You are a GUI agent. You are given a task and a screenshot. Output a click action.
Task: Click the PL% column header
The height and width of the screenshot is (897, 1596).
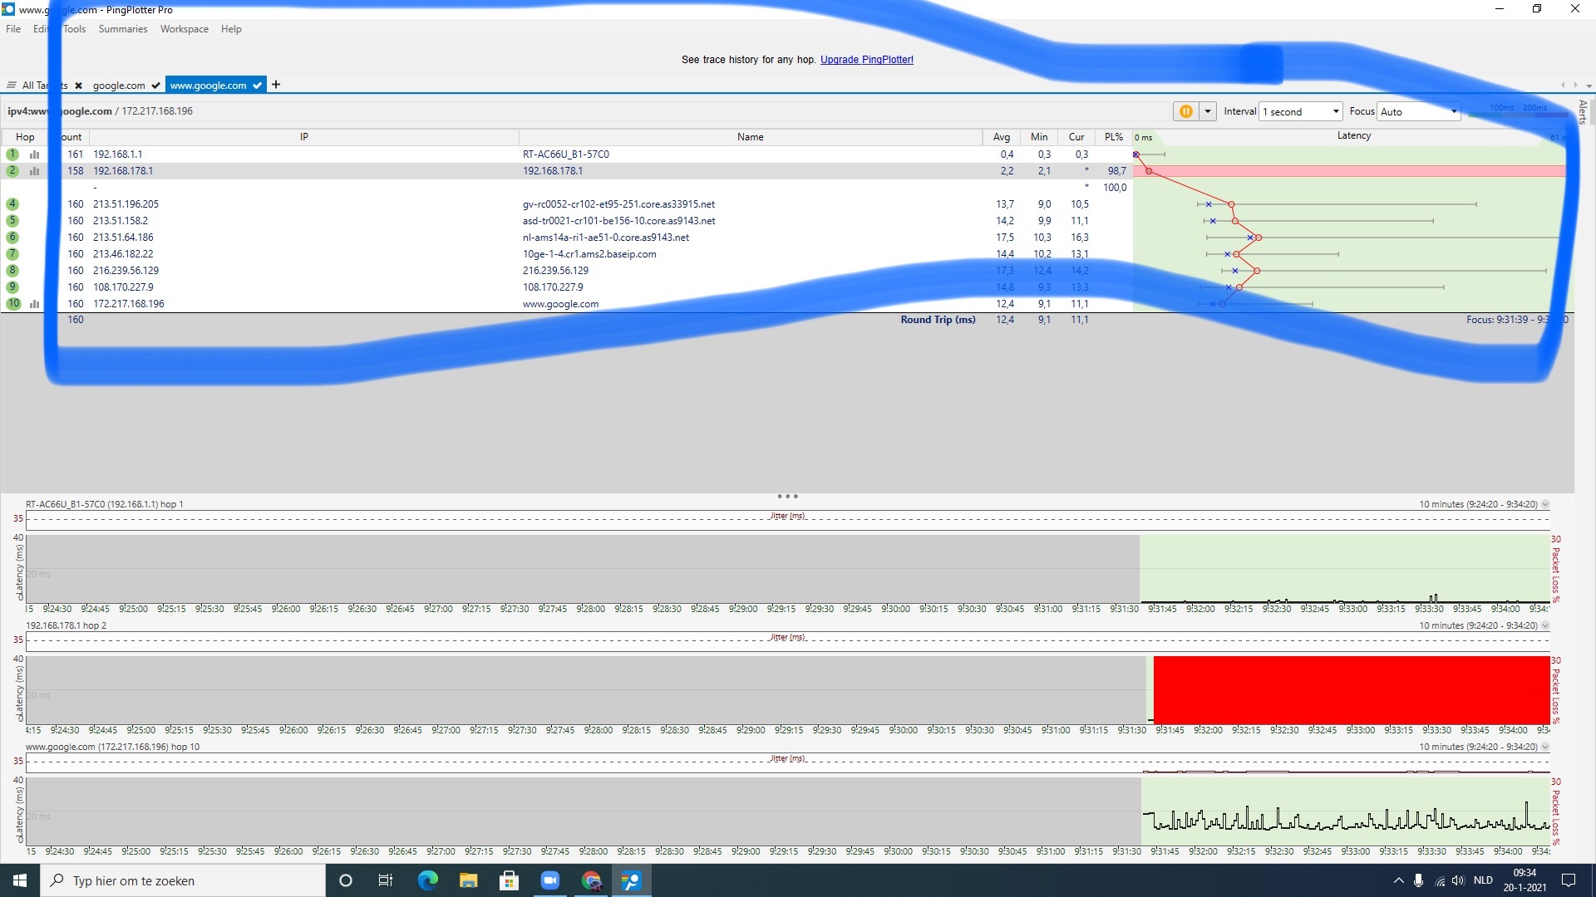(x=1114, y=137)
